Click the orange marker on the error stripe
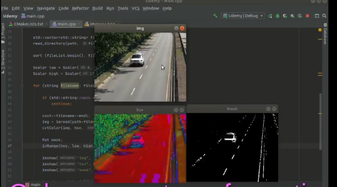337x187 pixels. point(320,30)
